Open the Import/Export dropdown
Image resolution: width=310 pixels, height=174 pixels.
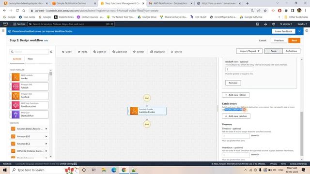coord(249,51)
